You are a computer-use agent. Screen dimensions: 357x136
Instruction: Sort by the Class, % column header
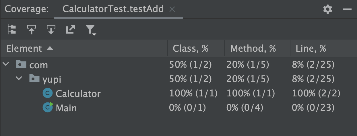191,48
